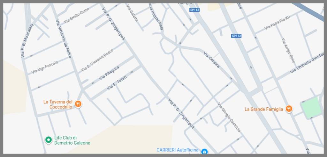
Task: Click the CARRIERI Autofficina blue pin
Action: pos(204,151)
